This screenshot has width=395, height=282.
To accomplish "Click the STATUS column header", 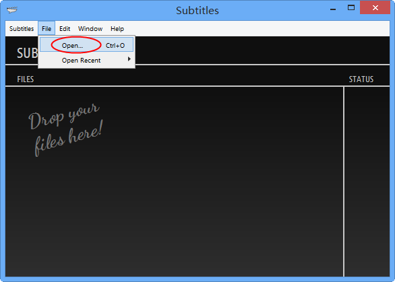I will [361, 79].
